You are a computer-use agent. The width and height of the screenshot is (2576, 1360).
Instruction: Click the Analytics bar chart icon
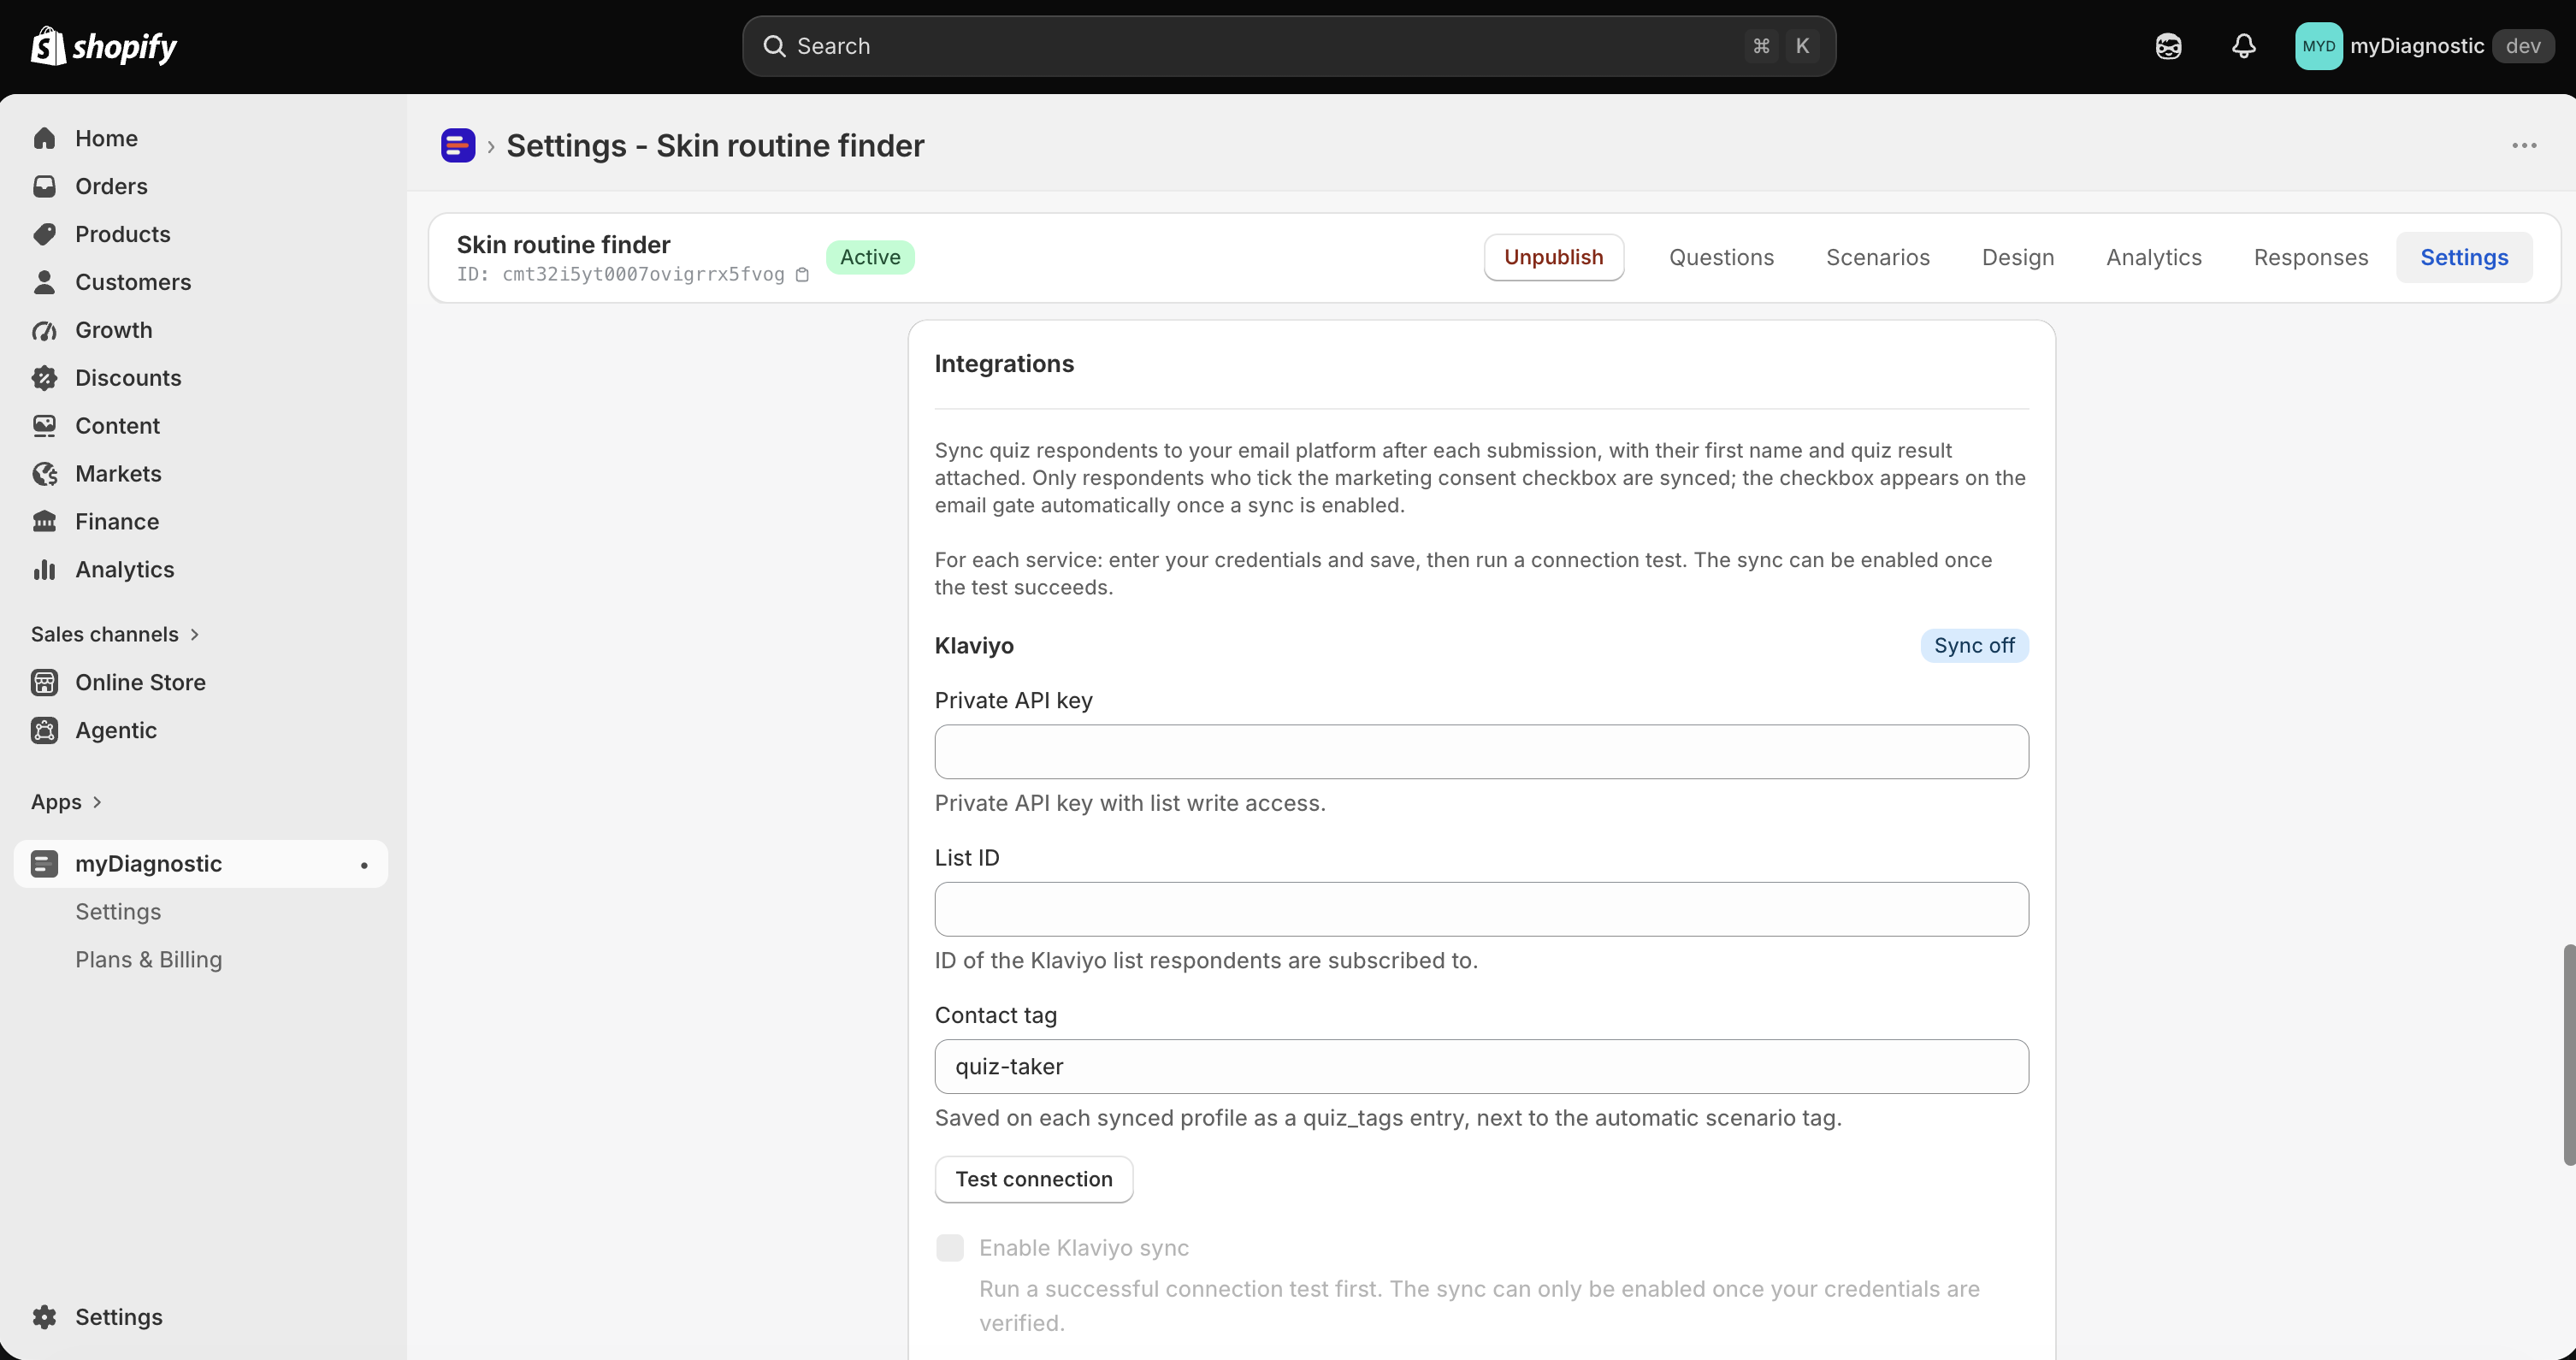coord(44,570)
